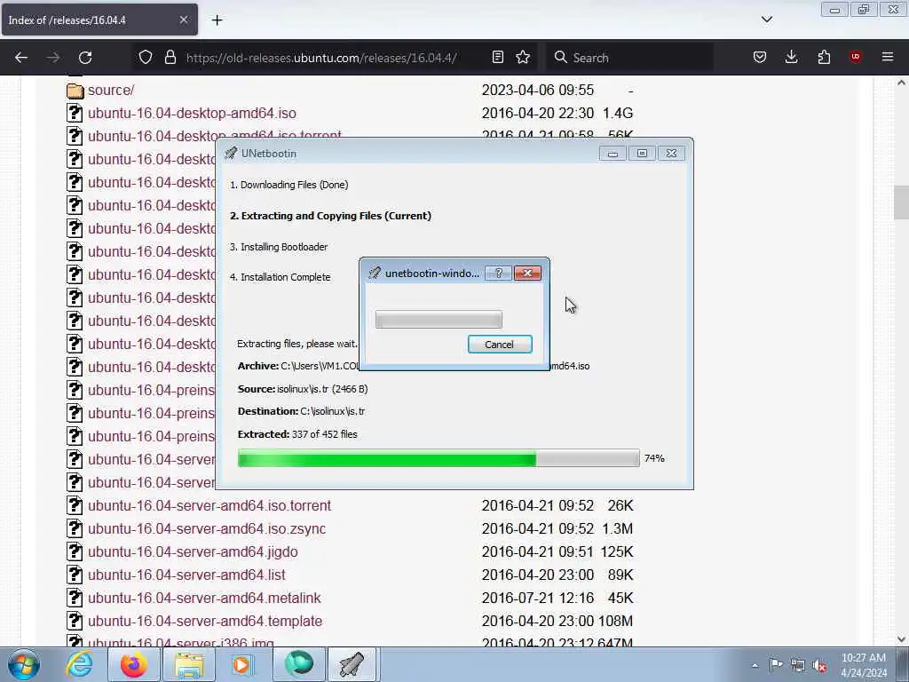Screen dimensions: 909x682
Task: Go back with the browser back arrow
Action: point(21,58)
